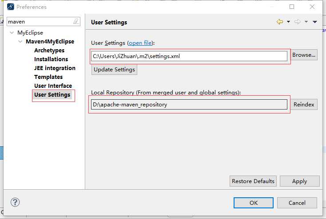This screenshot has width=326, height=219.
Task: Click the Update Settings button
Action: point(114,69)
